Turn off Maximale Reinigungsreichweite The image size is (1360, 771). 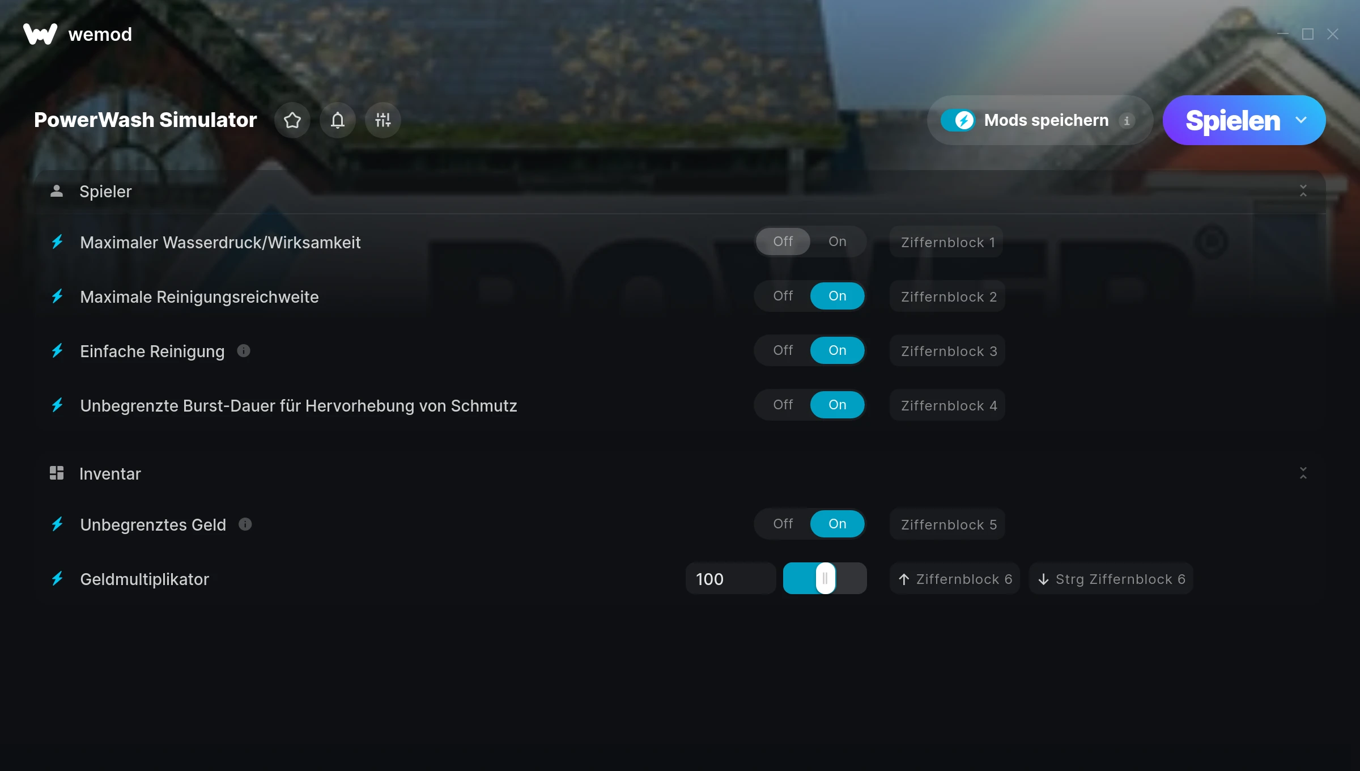783,296
